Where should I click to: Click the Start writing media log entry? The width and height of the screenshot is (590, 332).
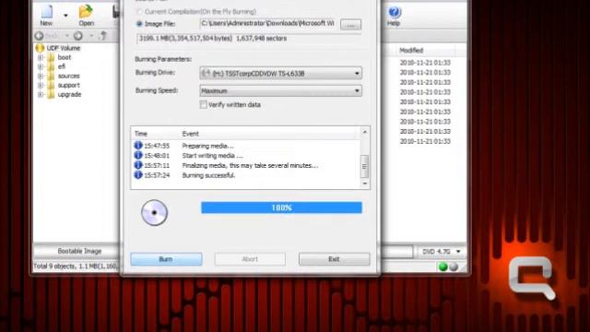pos(213,156)
